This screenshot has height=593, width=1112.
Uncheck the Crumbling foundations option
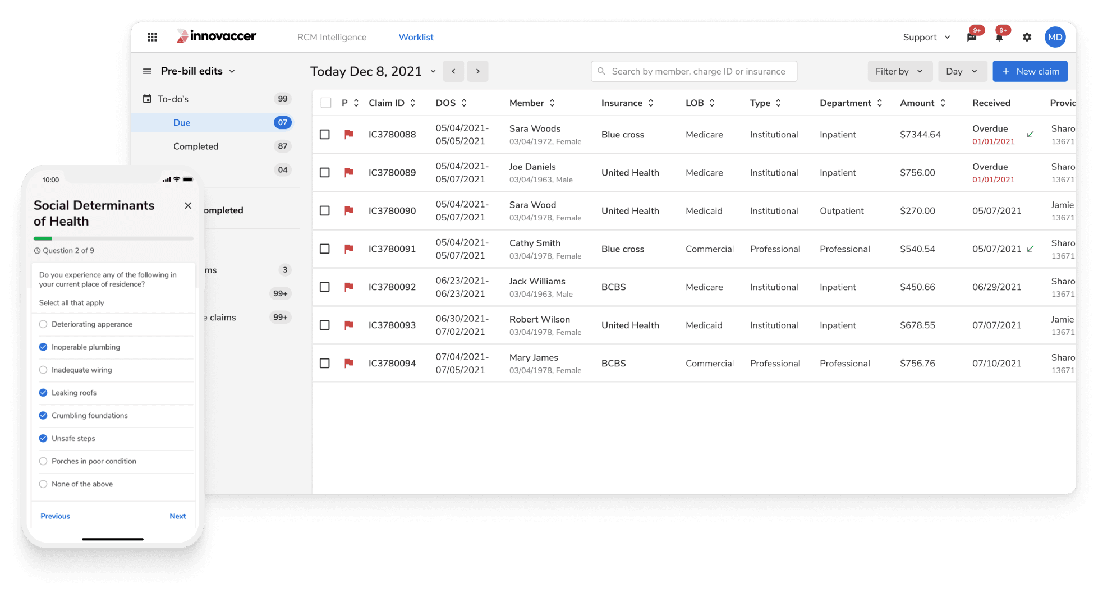click(43, 416)
